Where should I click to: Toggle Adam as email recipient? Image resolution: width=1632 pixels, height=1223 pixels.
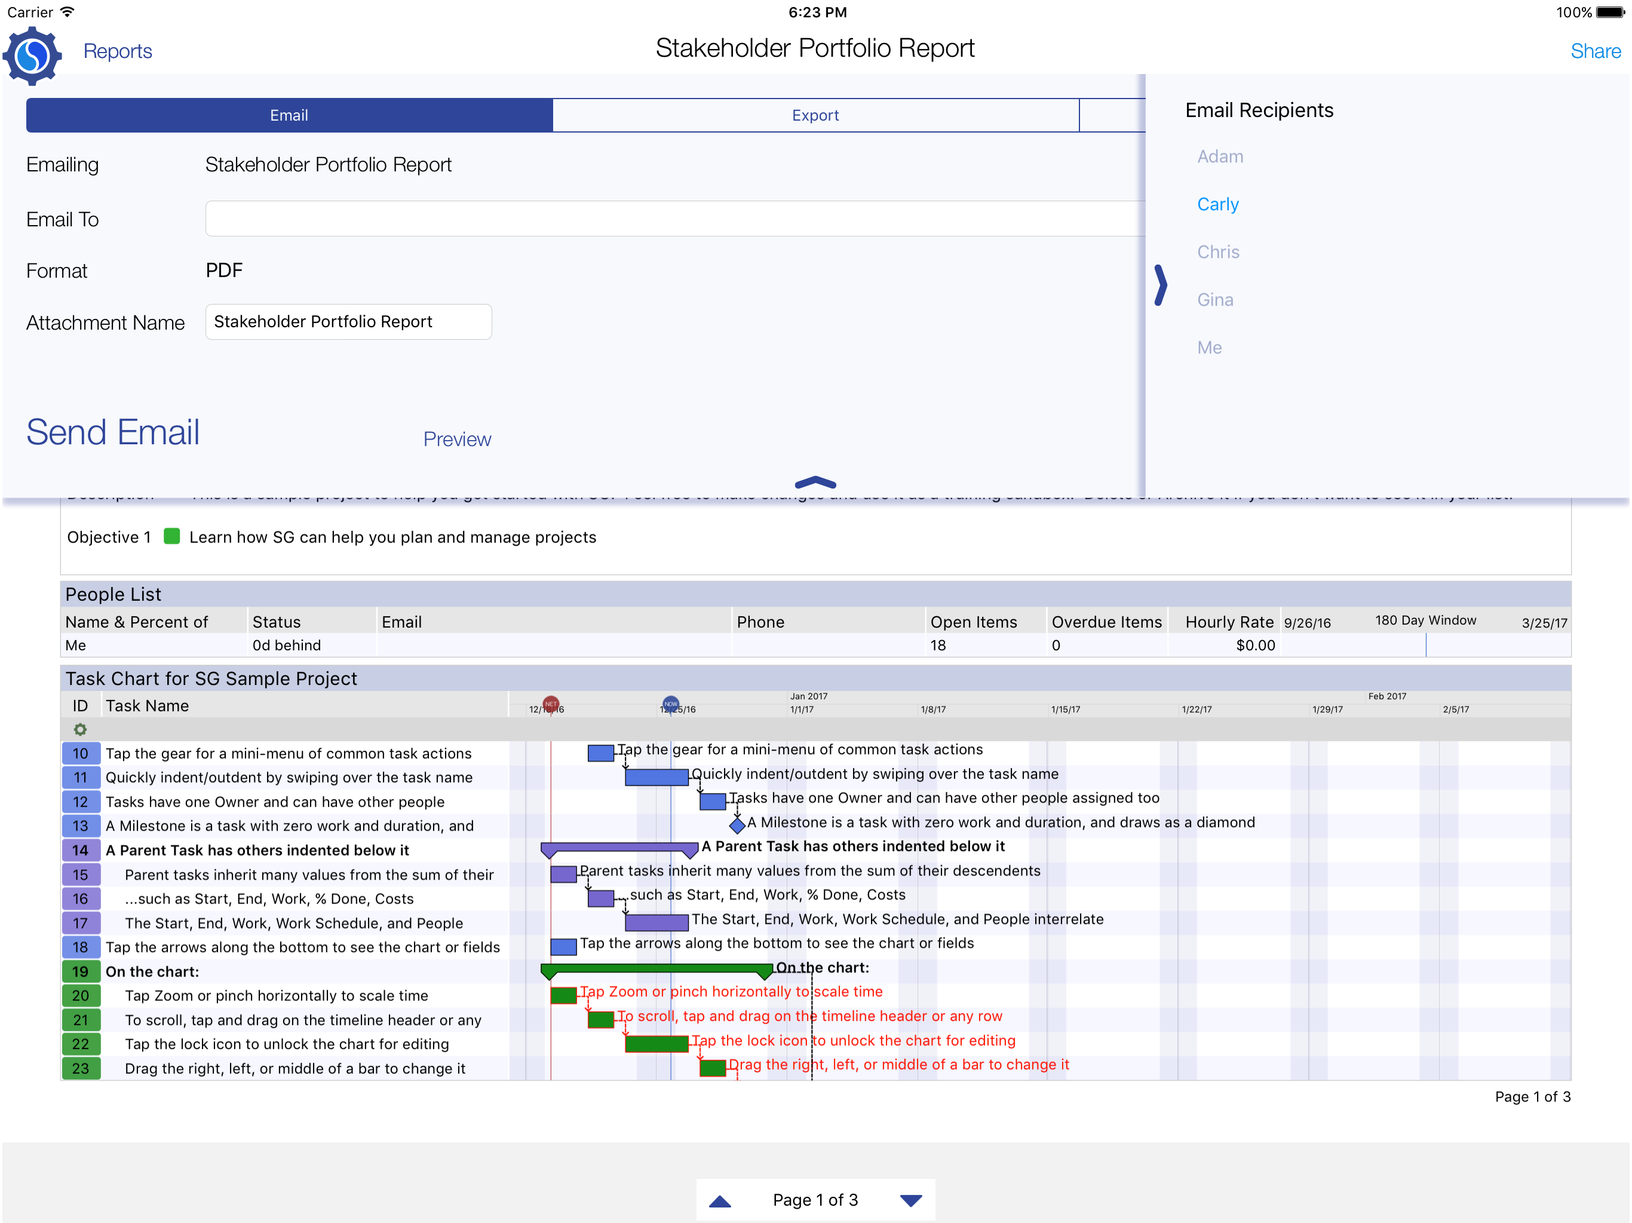pos(1220,156)
